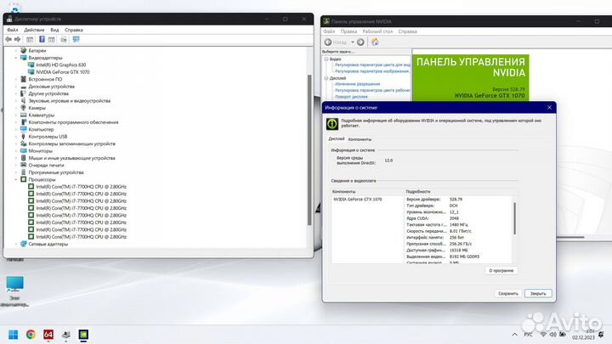Click the blue Help icon in Device Manager toolbar
This screenshot has width=612, height=344.
[x=42, y=39]
